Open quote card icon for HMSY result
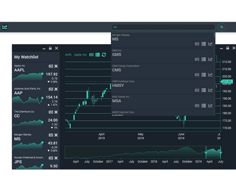Image resolution: width=236 pixels, height=192 pixels. coord(197,90)
